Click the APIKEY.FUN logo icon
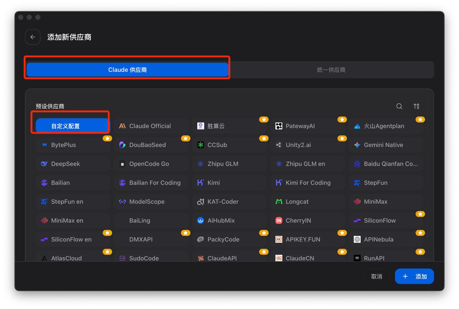459x309 pixels. [x=279, y=239]
